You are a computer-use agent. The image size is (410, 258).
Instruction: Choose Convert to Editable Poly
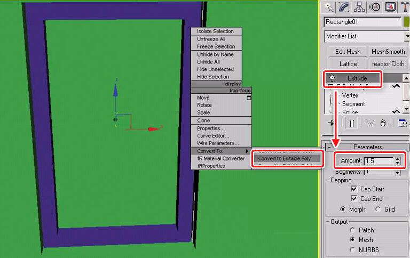coord(287,158)
